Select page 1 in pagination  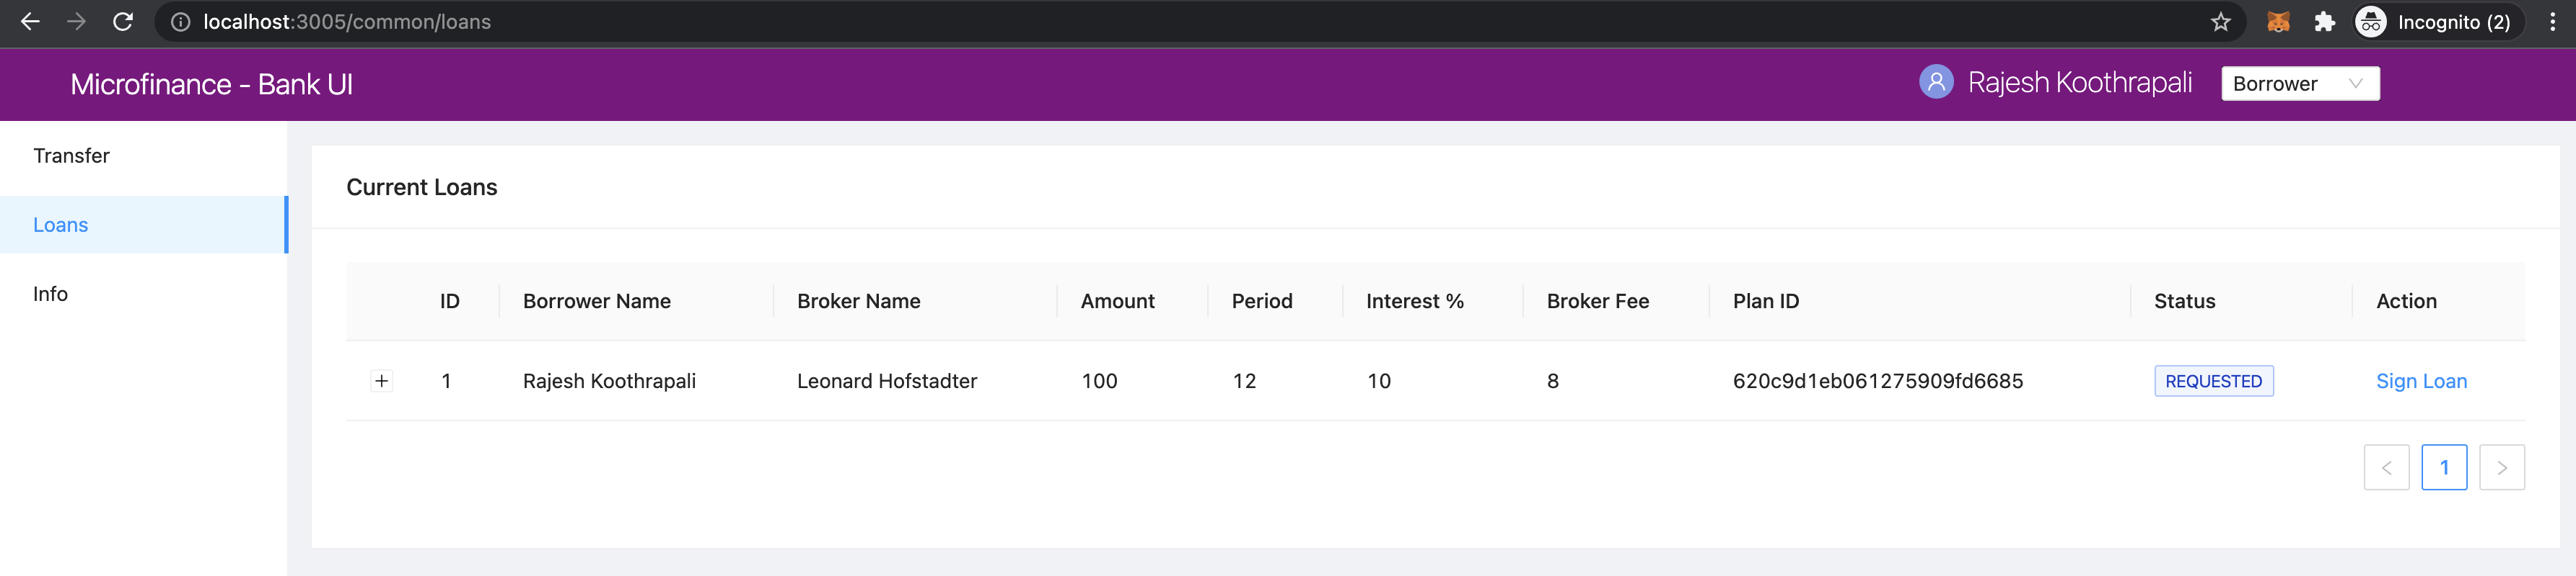(x=2444, y=467)
